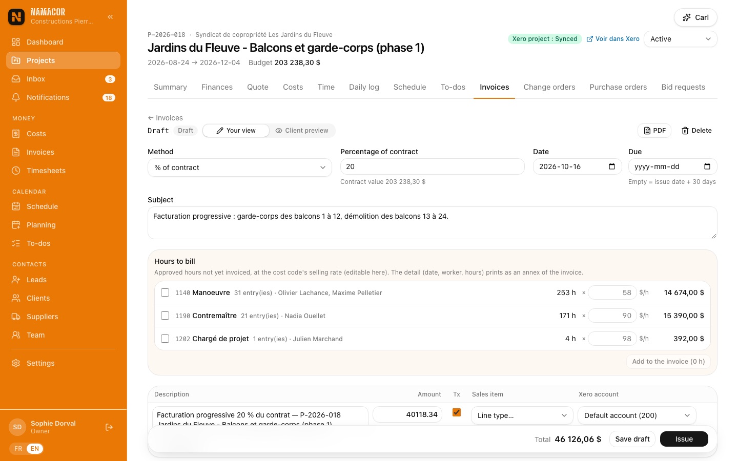The width and height of the screenshot is (738, 461).
Task: Open the Line type sales item dropdown
Action: click(522, 415)
